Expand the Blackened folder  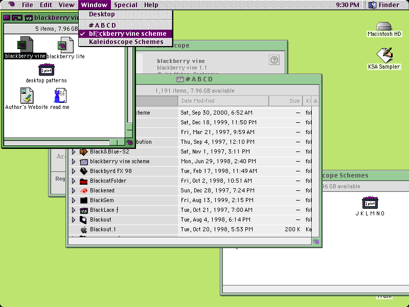click(74, 190)
